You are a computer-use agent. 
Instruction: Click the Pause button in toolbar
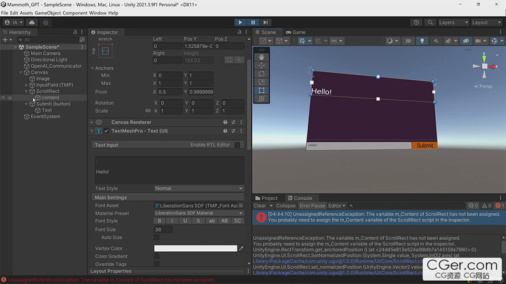coord(253,22)
